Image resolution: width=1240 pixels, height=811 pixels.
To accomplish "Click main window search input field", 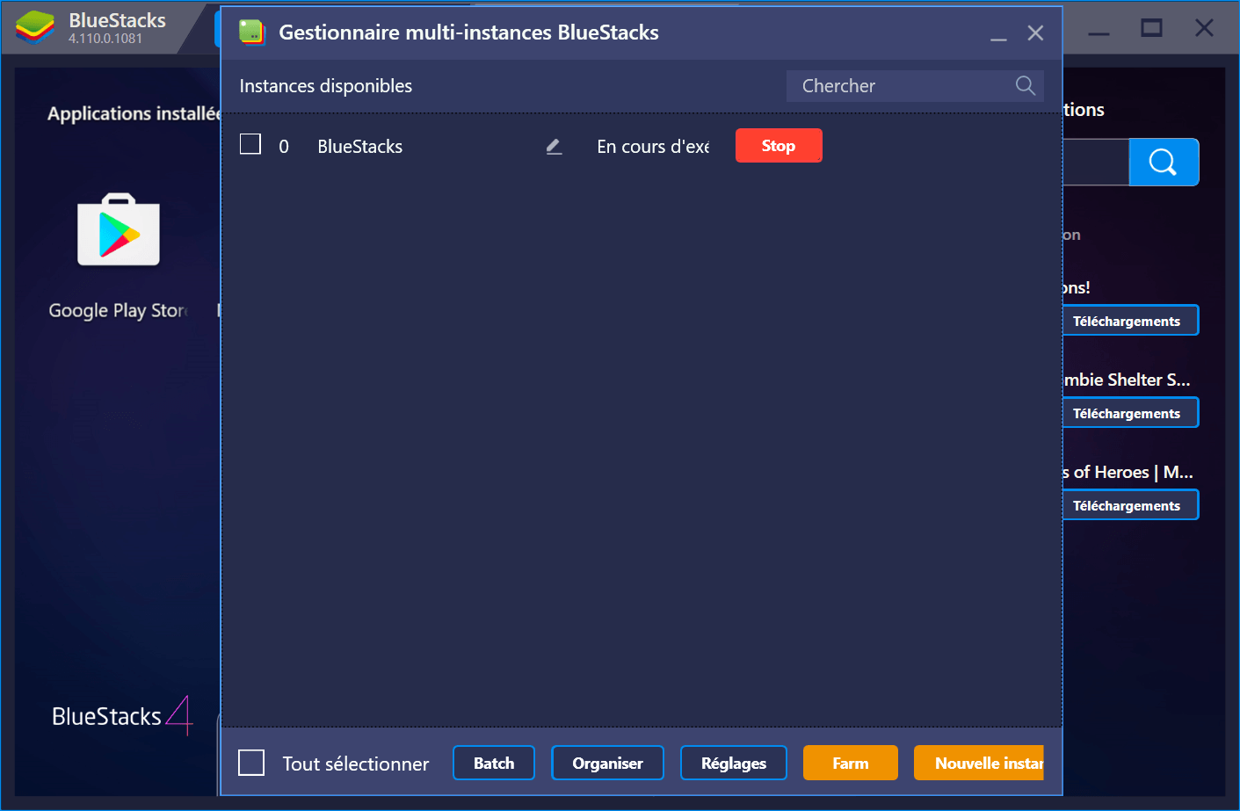I will coord(1096,162).
